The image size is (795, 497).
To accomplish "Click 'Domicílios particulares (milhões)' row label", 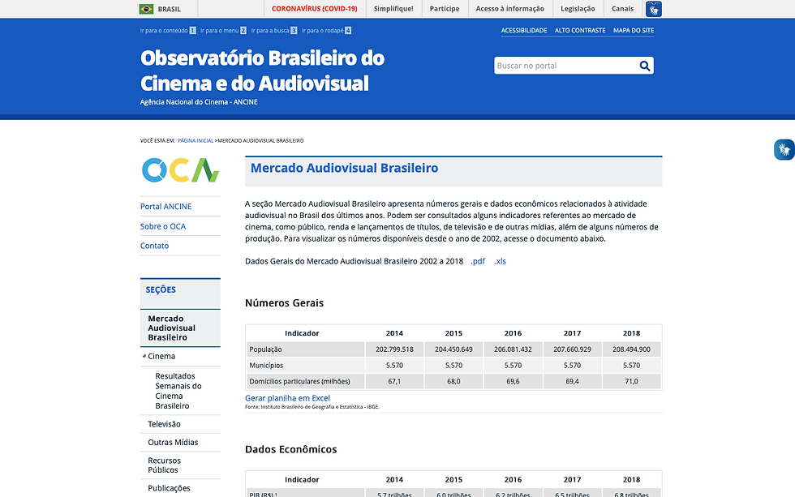I will 299,382.
